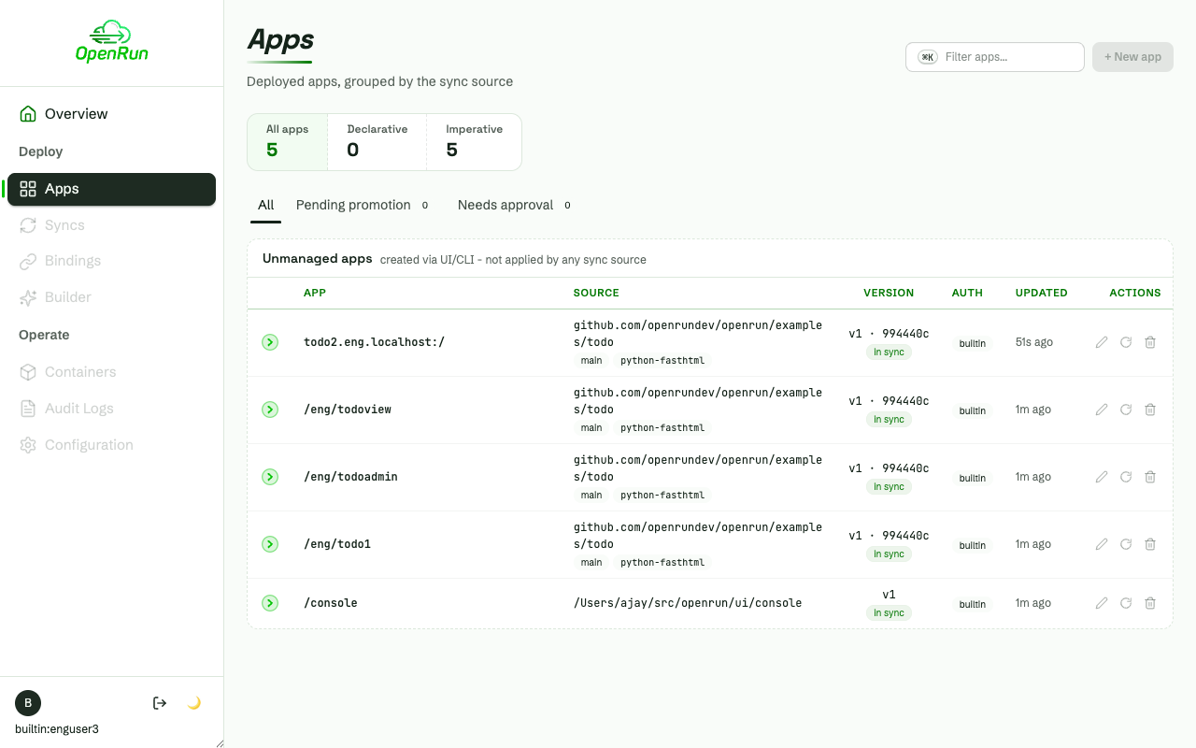Reload the /eng/todoadmin app
This screenshot has width=1196, height=748.
(1126, 477)
